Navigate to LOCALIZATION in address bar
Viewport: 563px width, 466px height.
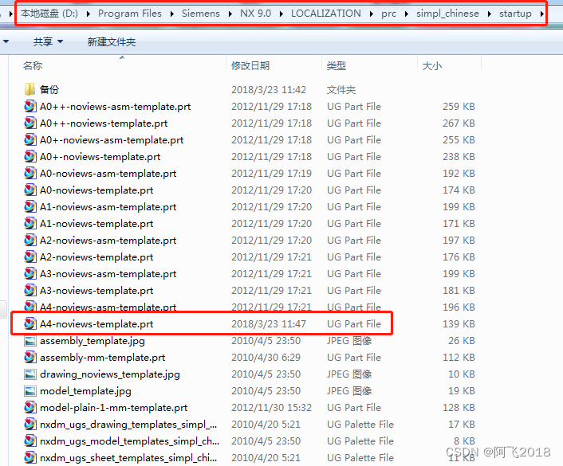point(325,14)
